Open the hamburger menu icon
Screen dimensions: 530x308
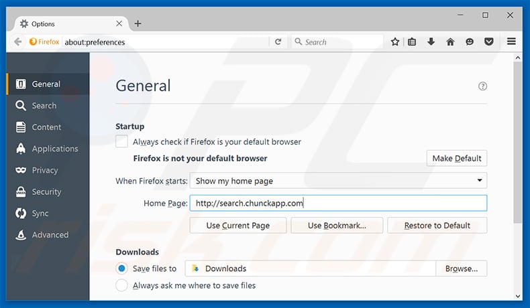[512, 42]
